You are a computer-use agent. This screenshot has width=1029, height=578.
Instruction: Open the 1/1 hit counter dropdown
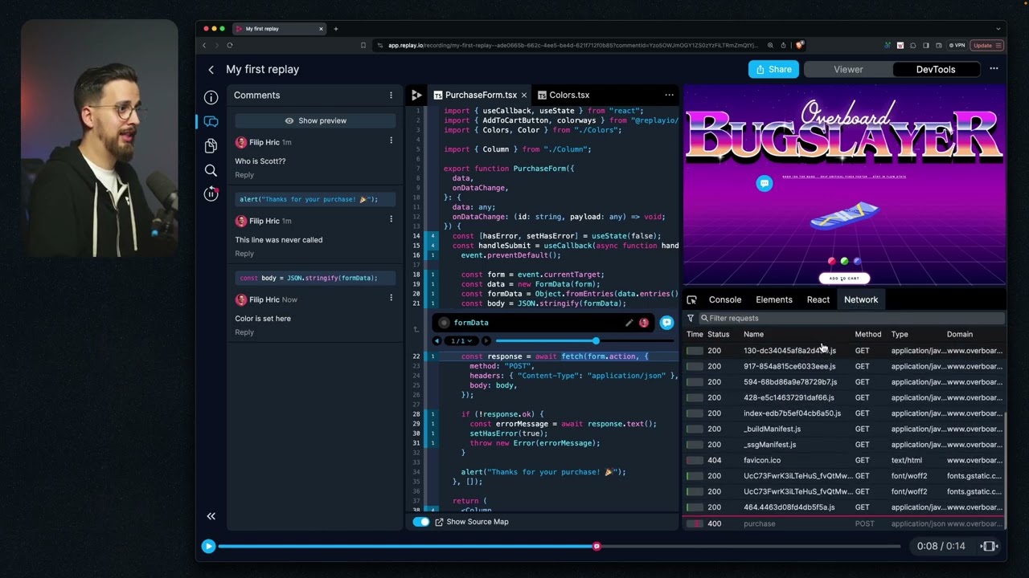[x=460, y=341]
